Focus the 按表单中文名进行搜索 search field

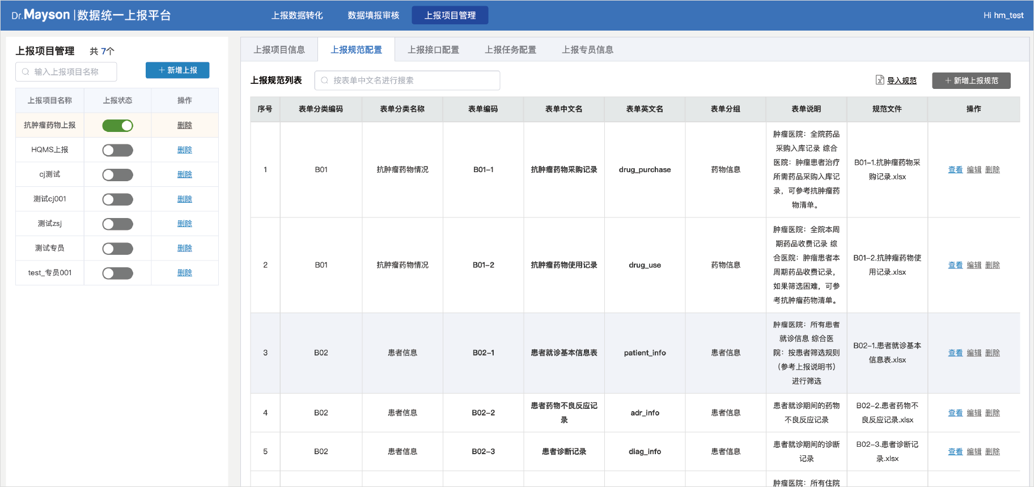(407, 80)
